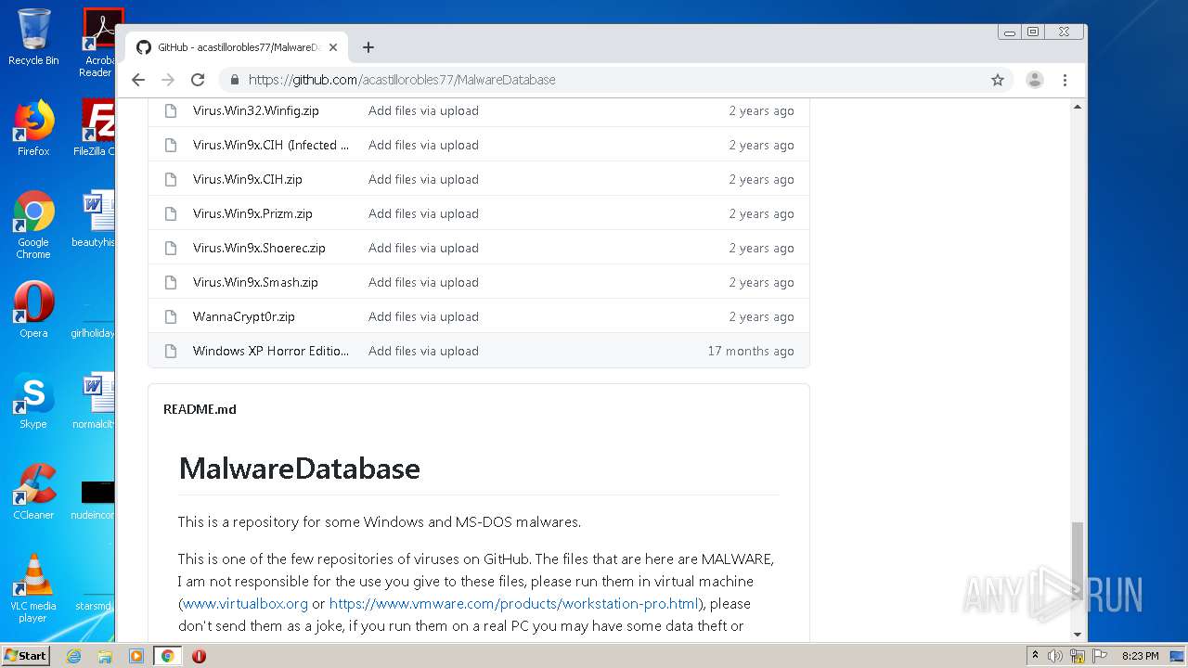Open Virus.Win9x.Shoerec.zip file
The width and height of the screenshot is (1188, 668).
point(259,248)
